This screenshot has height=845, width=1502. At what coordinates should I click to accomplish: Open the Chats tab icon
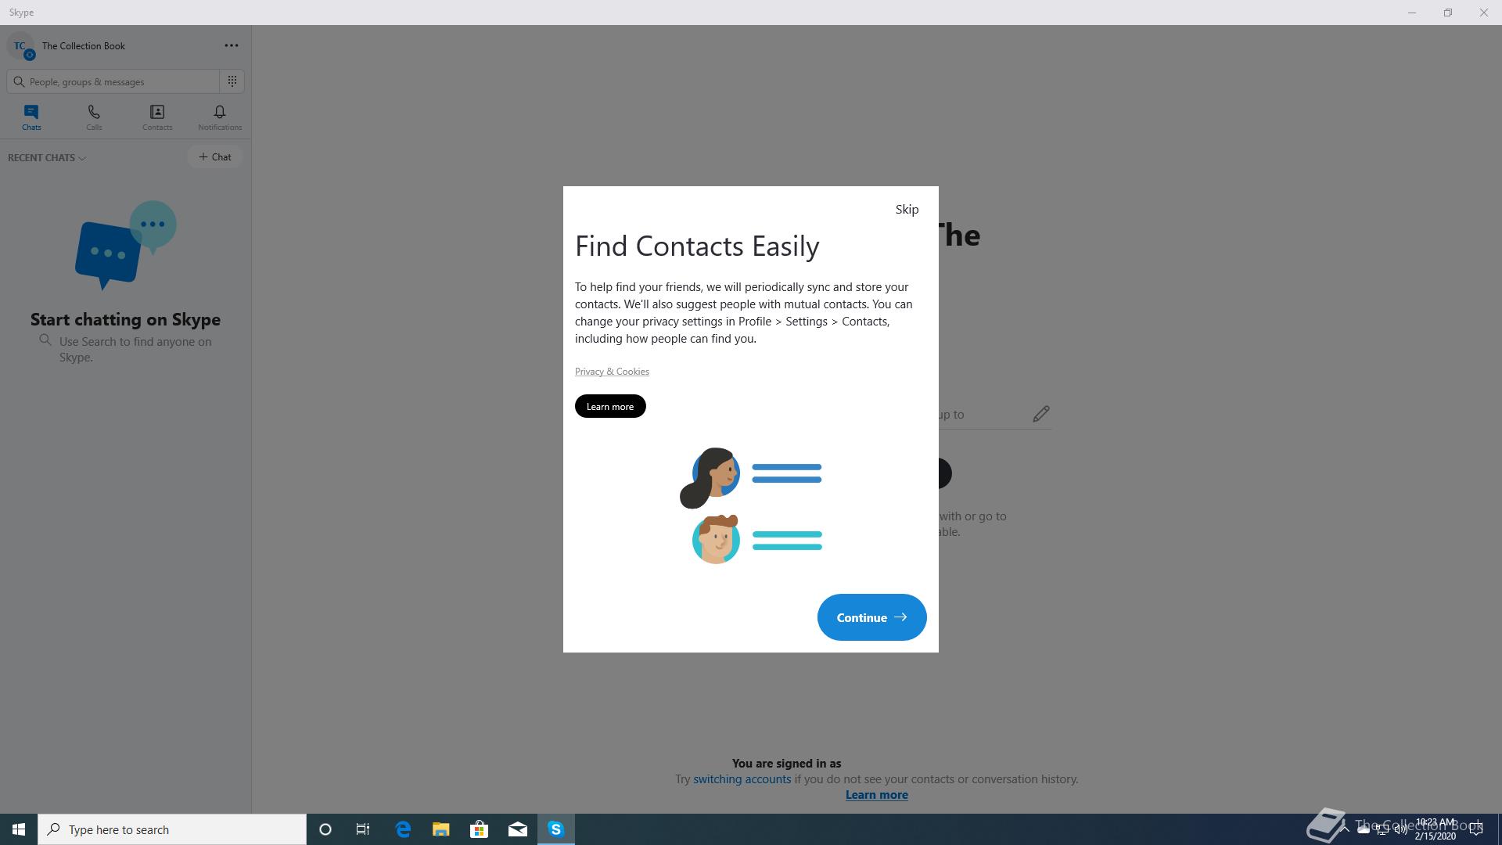point(31,112)
